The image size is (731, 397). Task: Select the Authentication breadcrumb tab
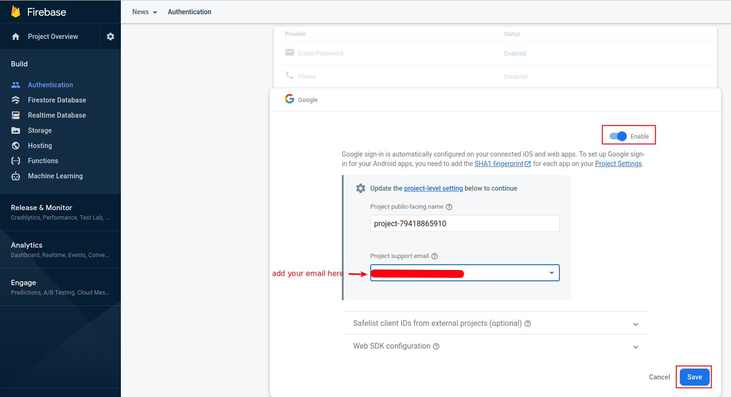point(189,11)
